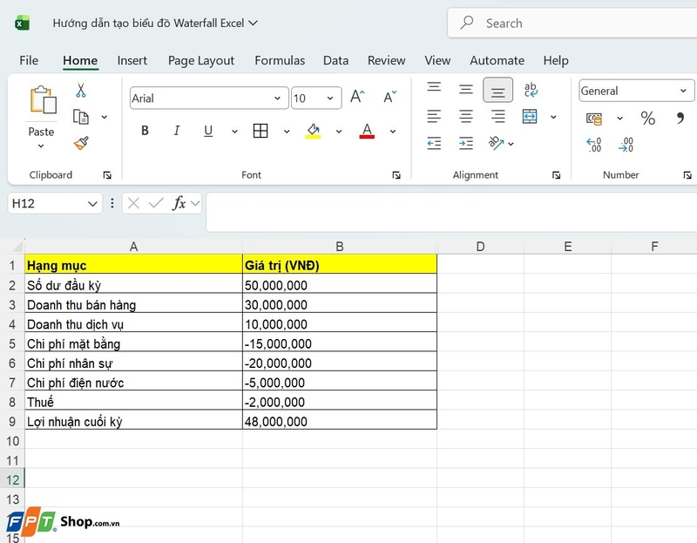Align cell text to the left
This screenshot has height=543, width=697.
pyautogui.click(x=434, y=117)
